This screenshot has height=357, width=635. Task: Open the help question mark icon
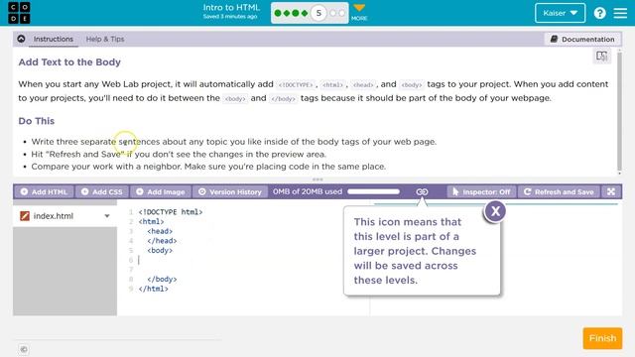coord(599,13)
